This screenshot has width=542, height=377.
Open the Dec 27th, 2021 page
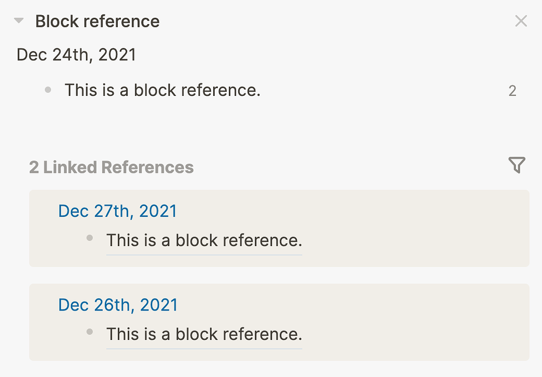[117, 211]
